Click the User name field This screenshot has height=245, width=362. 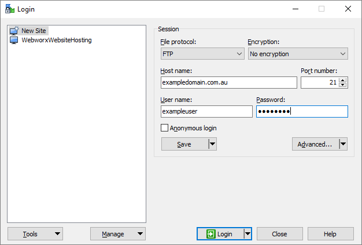click(x=206, y=111)
